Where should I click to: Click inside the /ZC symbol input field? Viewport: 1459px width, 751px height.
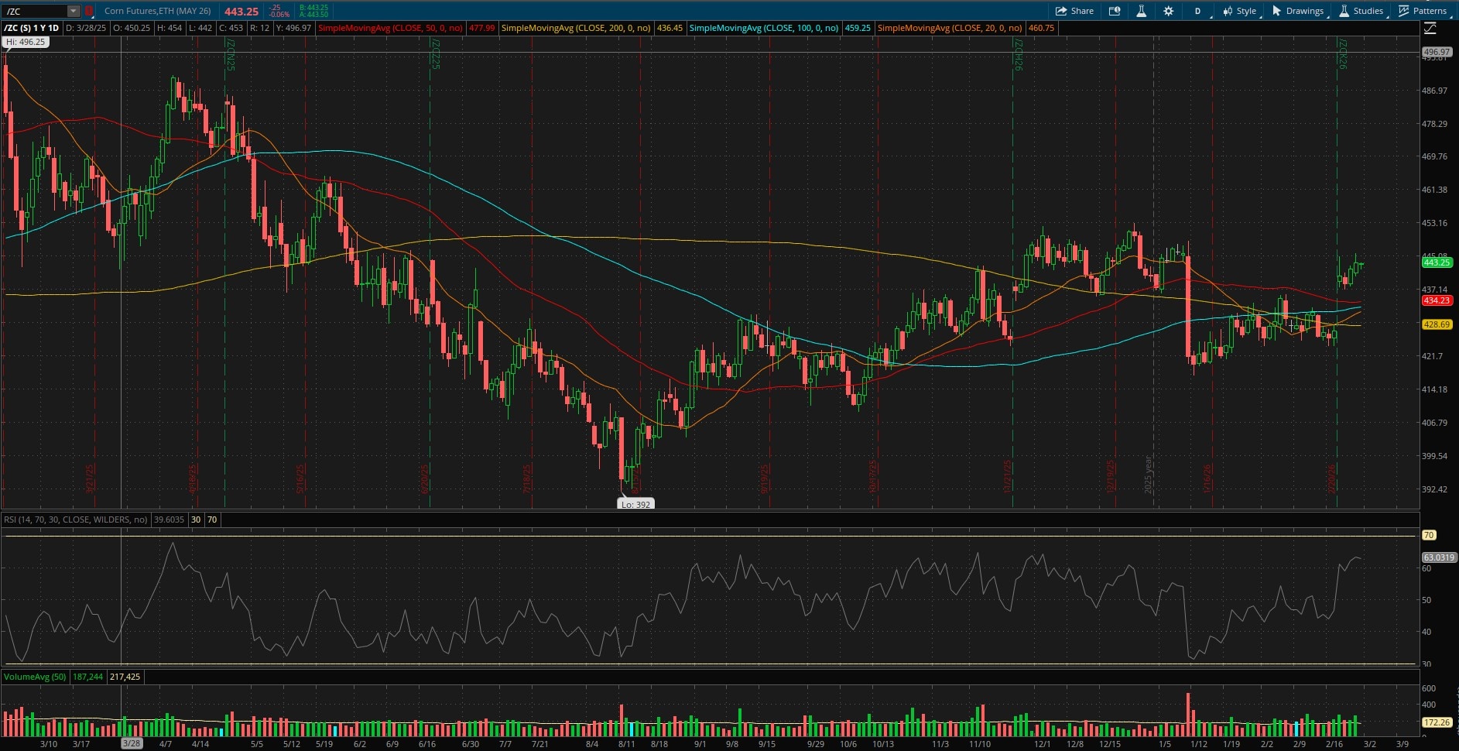pyautogui.click(x=35, y=10)
